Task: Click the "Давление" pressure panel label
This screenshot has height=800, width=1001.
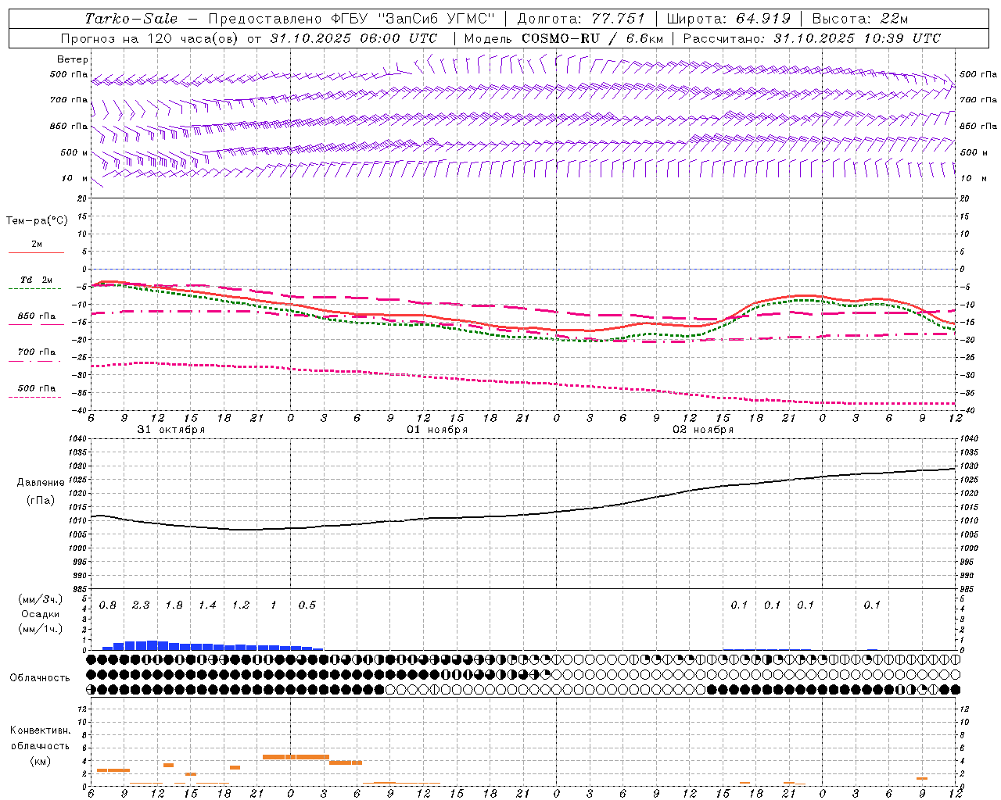Action: point(41,483)
